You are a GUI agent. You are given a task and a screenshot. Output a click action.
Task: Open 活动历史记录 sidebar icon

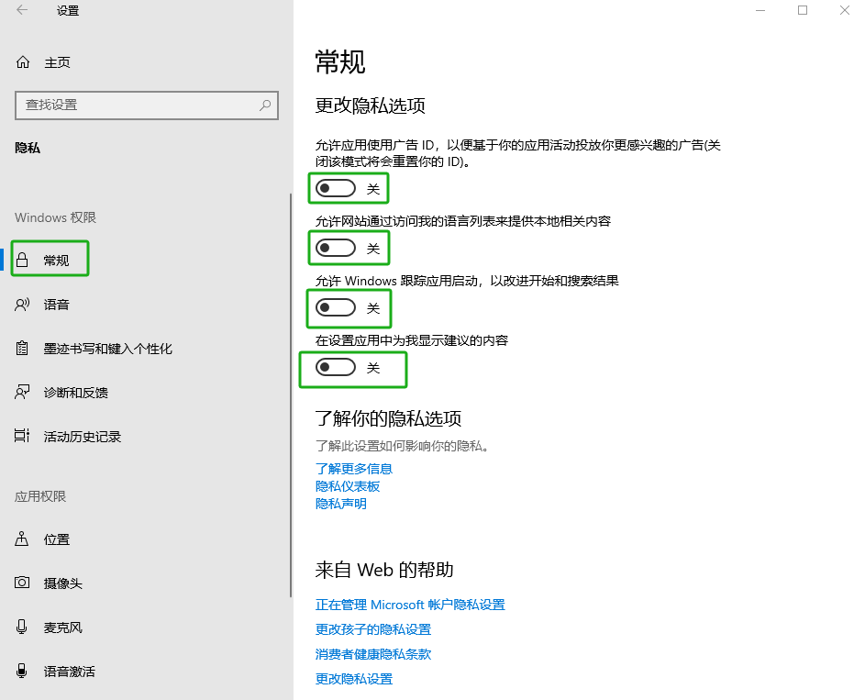click(23, 437)
